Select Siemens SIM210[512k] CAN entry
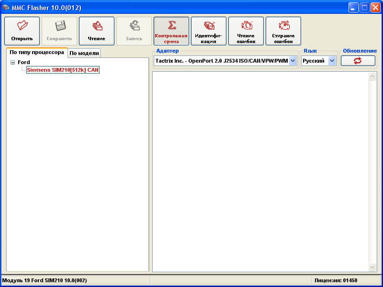This screenshot has width=383, height=287. click(x=63, y=70)
